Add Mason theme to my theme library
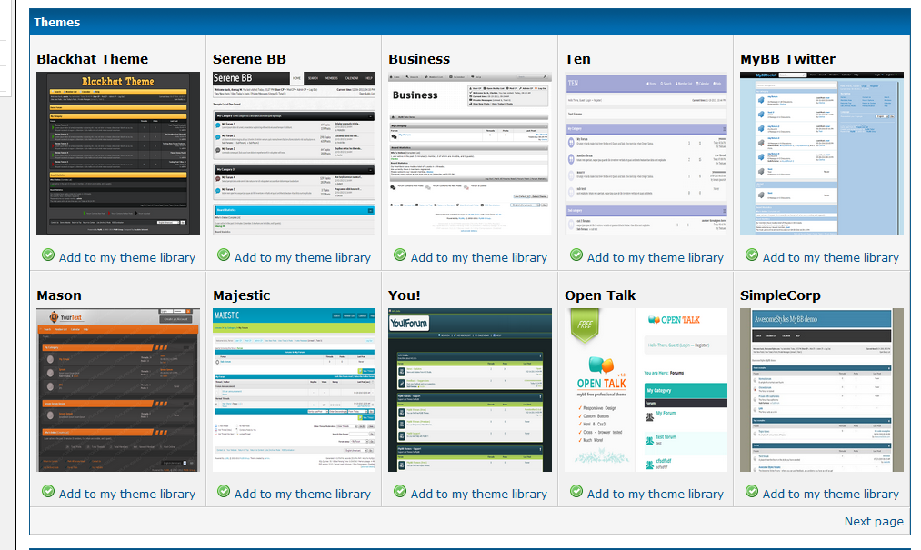921x550 pixels. click(127, 494)
